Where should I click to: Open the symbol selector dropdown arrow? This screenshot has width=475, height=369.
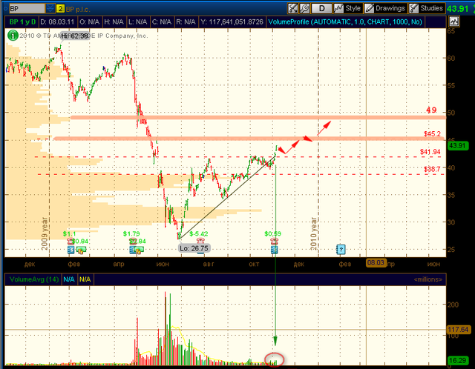(50, 8)
